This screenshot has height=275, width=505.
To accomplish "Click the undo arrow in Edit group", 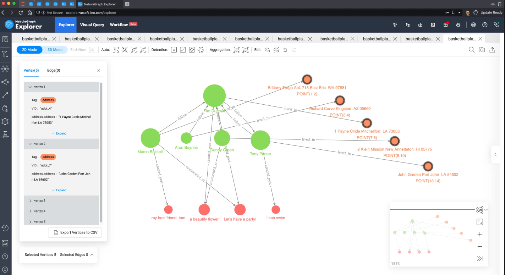I will coord(285,50).
